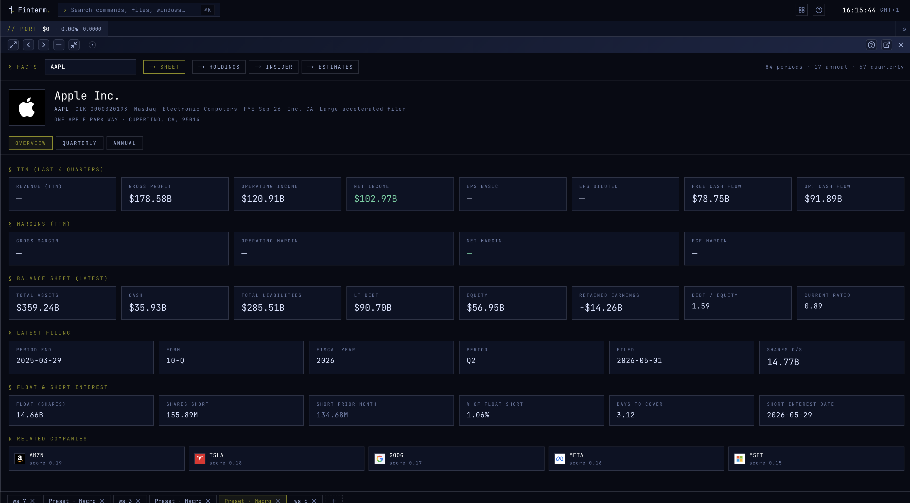This screenshot has height=503, width=910.
Task: Focus the Search commands, files, windows field
Action: tap(138, 10)
